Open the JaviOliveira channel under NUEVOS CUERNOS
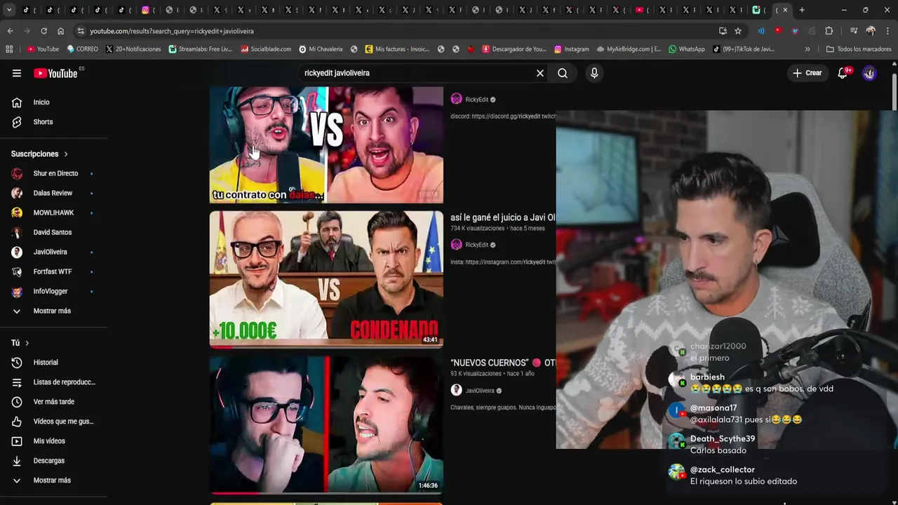 [x=480, y=391]
